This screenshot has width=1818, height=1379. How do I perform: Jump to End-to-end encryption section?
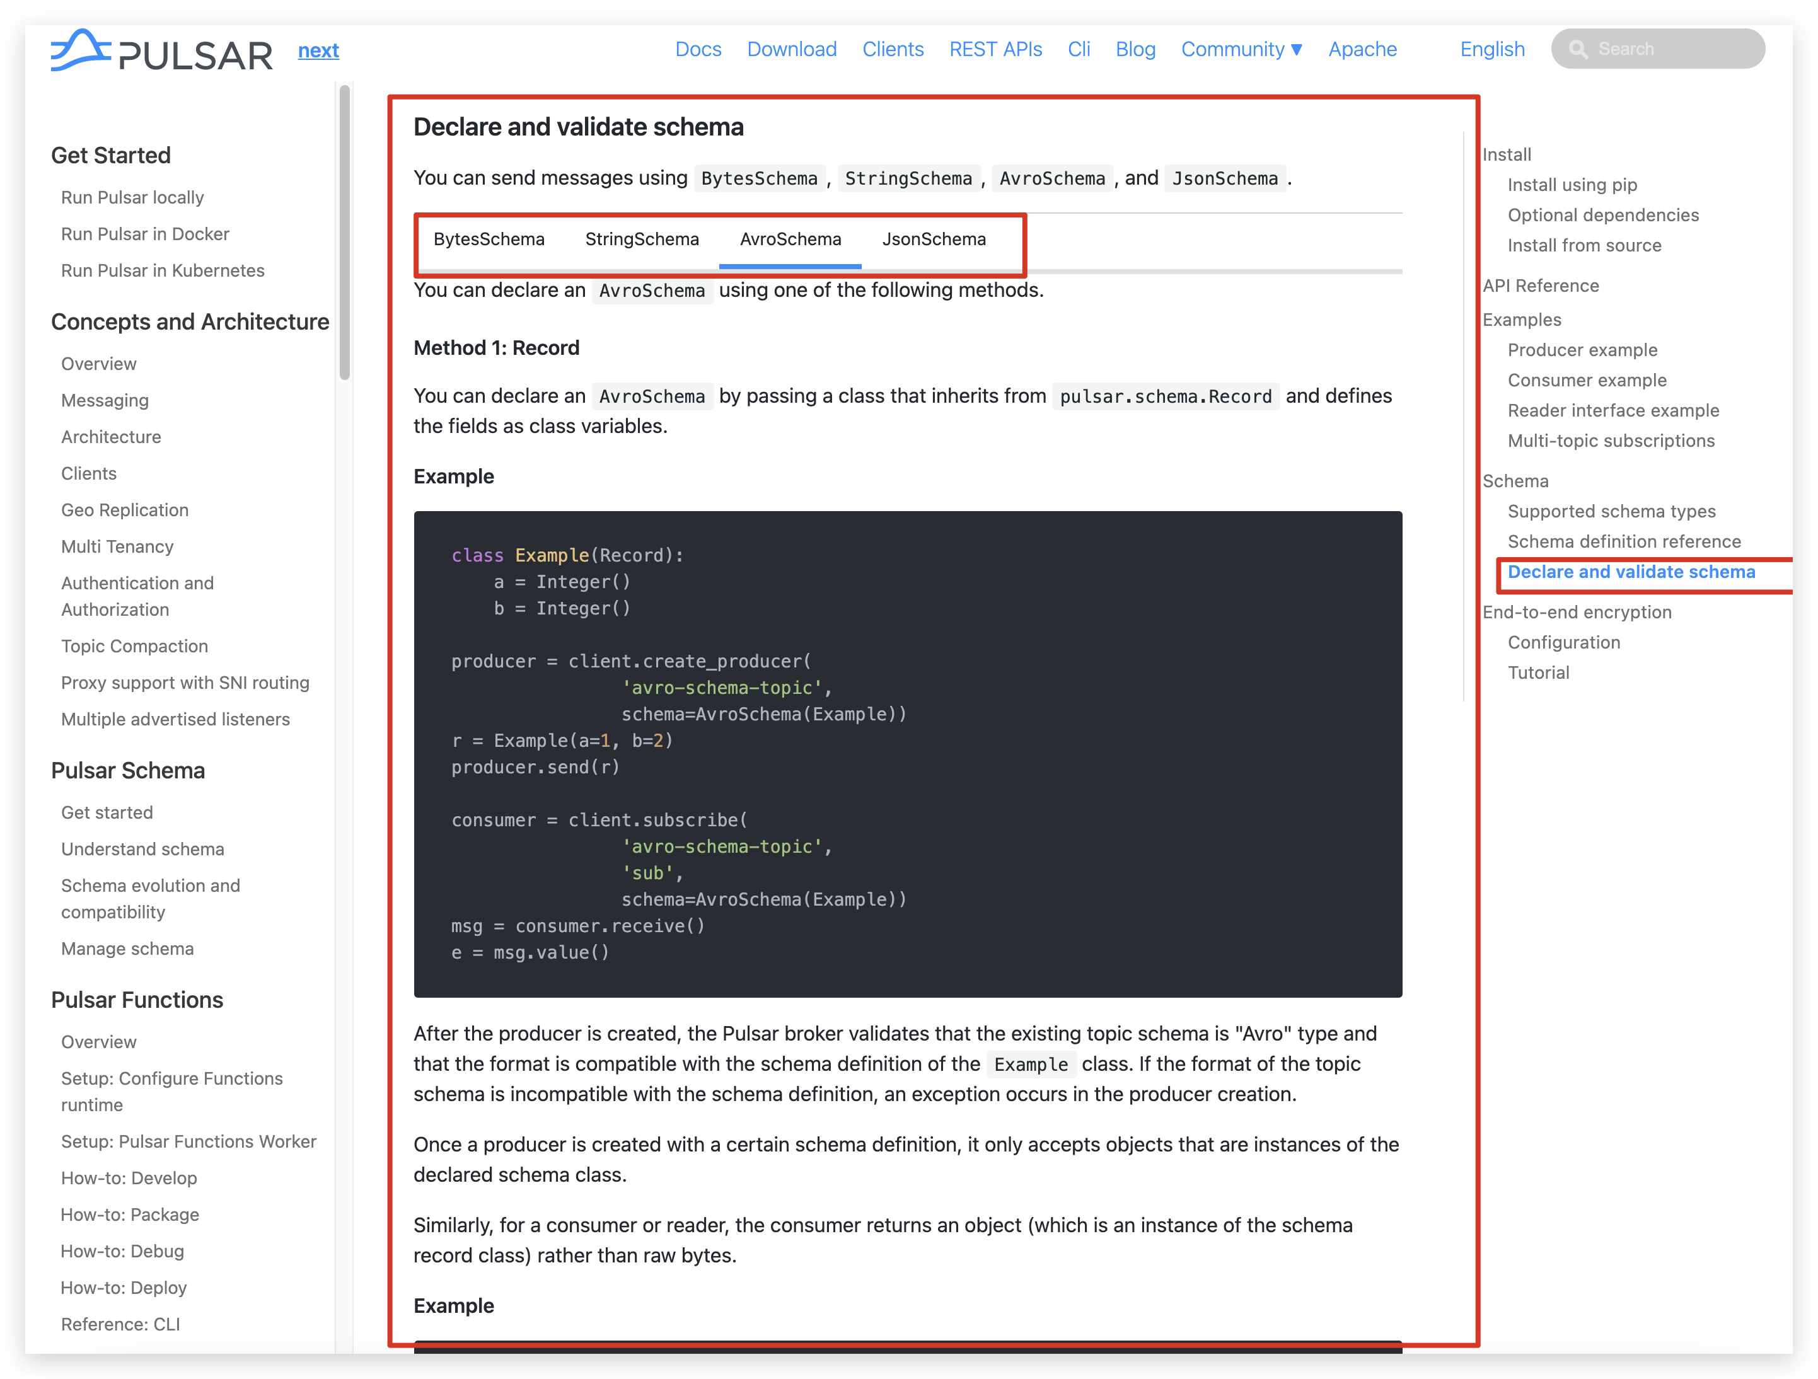coord(1577,613)
